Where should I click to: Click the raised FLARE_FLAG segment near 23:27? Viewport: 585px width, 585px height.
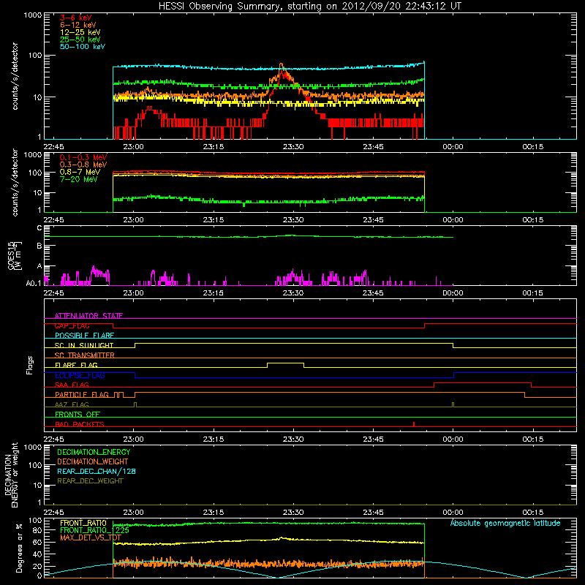[285, 363]
